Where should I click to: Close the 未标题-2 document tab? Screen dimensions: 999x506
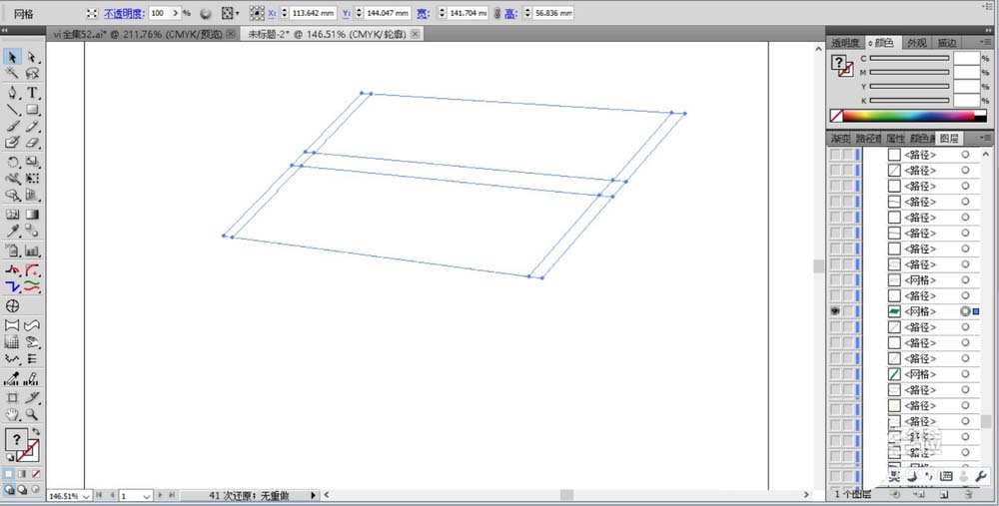pyautogui.click(x=416, y=34)
